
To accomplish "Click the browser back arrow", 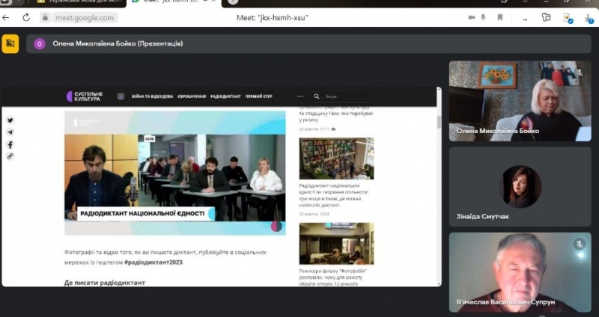I will click(7, 17).
